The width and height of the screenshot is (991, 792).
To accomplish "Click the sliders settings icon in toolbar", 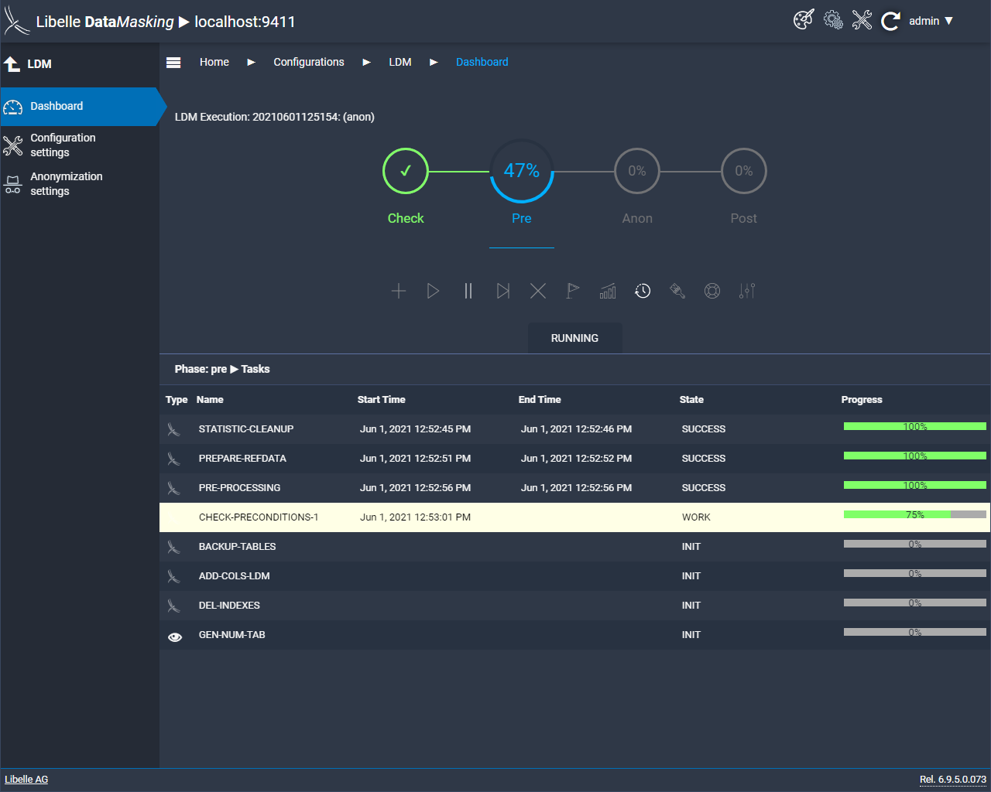I will tap(747, 291).
